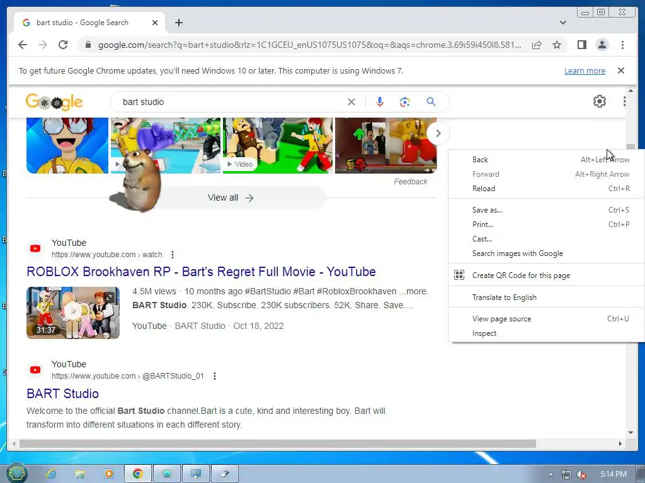Open the Windows Start button
645x483 pixels.
coord(16,474)
